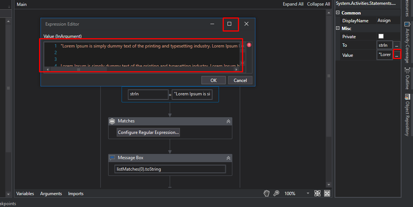Click the Matches activity icon
Screen dimensions: 413x207
click(112, 121)
